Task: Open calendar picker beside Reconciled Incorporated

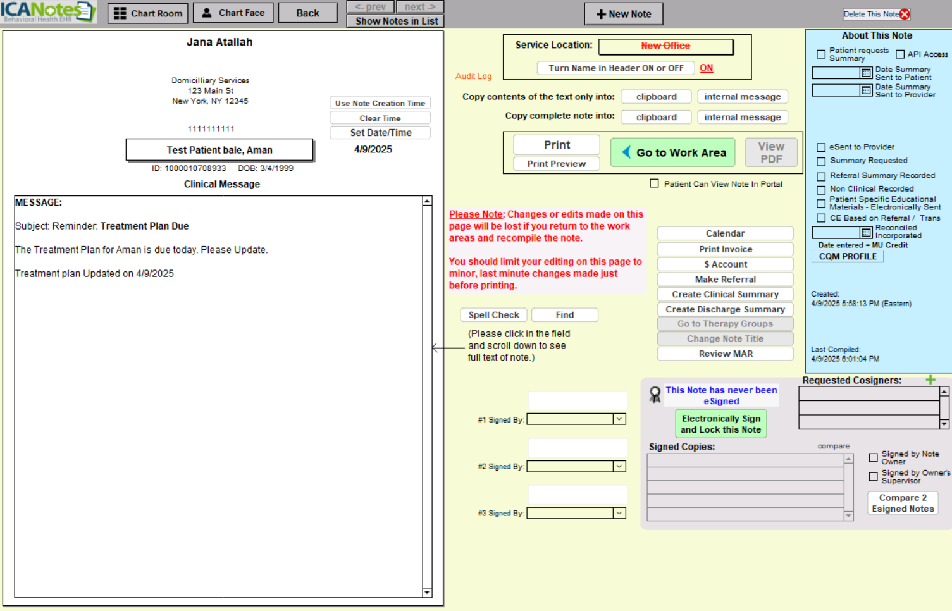Action: [x=866, y=233]
